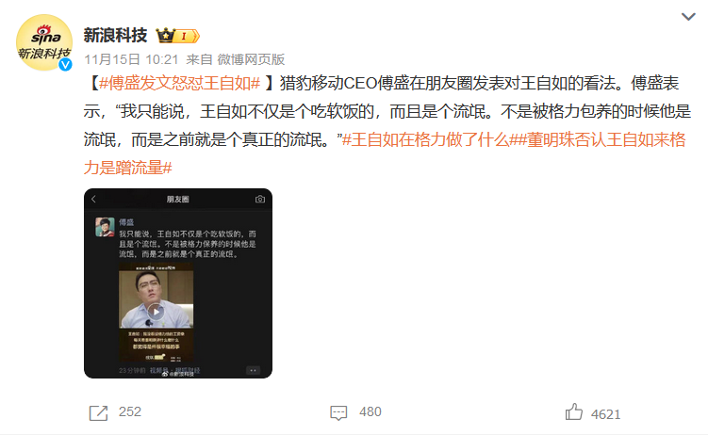Click the comment count 480
708x435 pixels.
click(370, 411)
